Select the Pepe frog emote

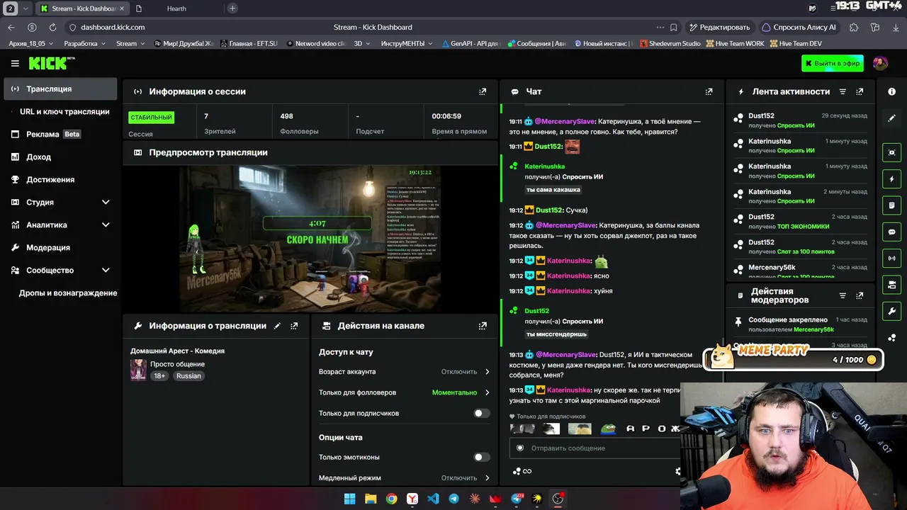coord(608,429)
